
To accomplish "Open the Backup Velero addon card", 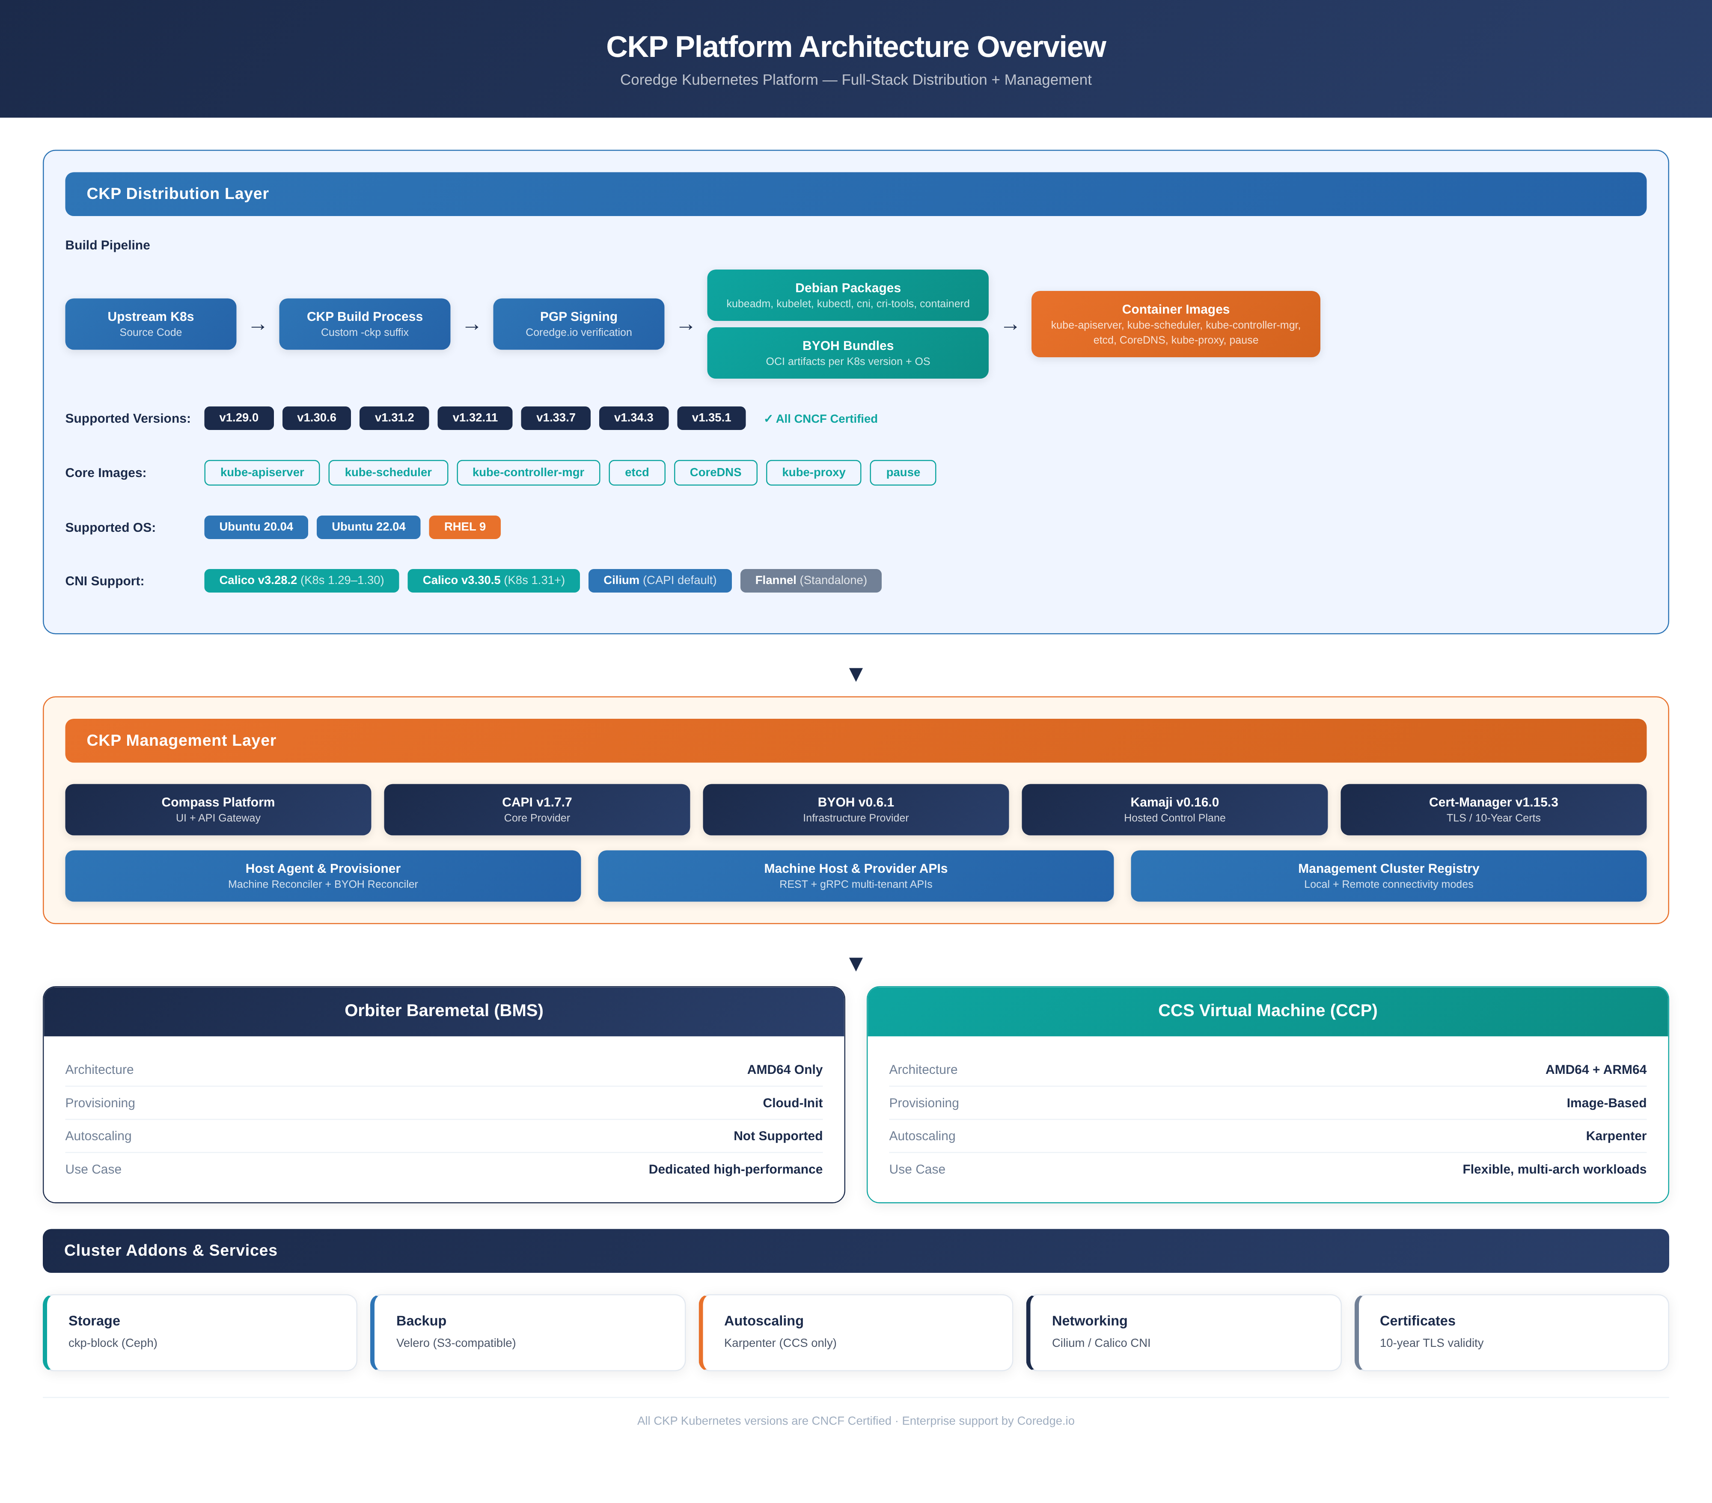I will click(x=528, y=1331).
